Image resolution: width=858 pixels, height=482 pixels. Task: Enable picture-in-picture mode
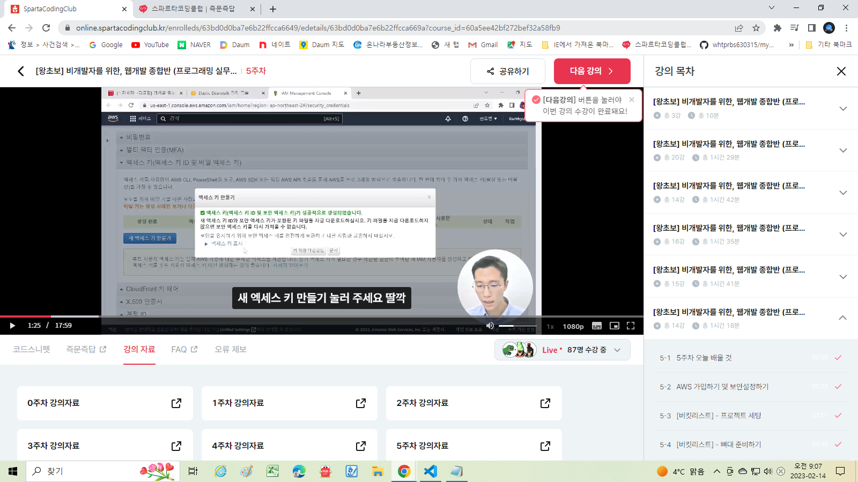(x=615, y=326)
